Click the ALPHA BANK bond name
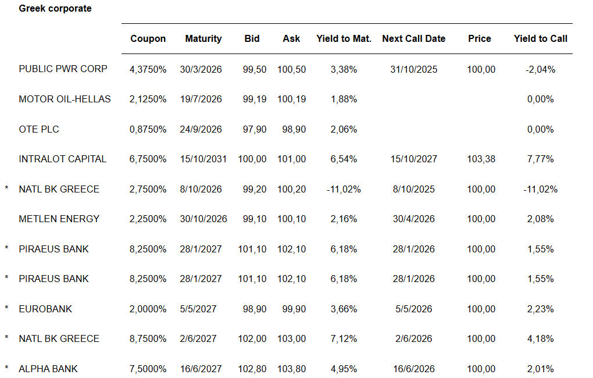Screen dimensions: 593x378 pyautogui.click(x=48, y=369)
